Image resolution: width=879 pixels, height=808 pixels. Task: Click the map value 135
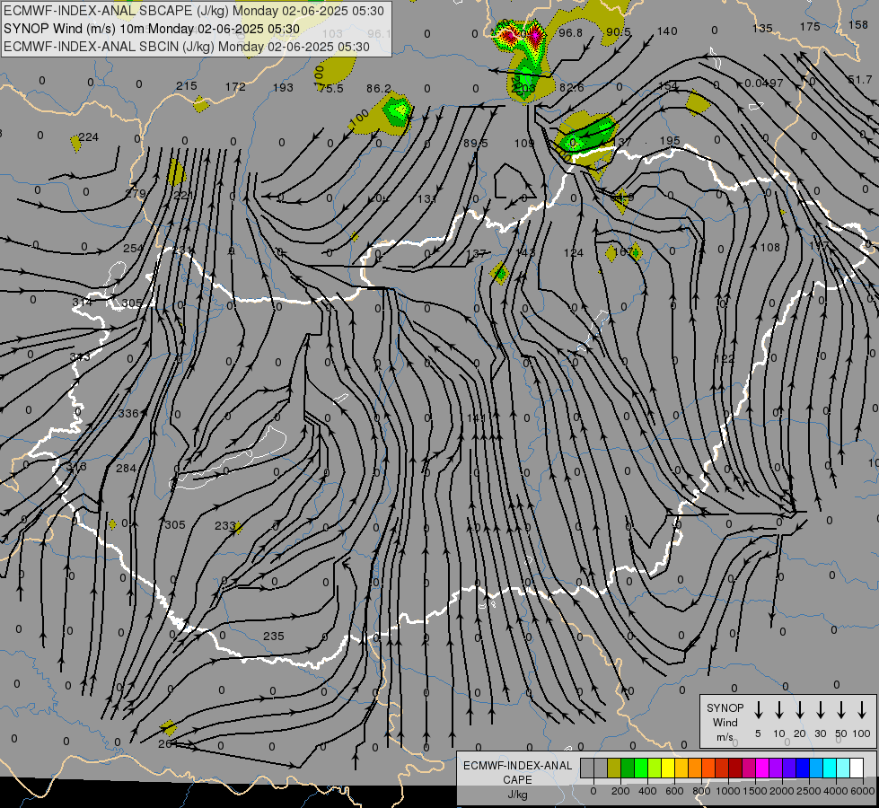pos(762,28)
